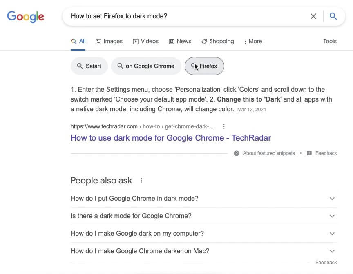Click the 'People also ask' heading
353x274 pixels.
pos(101,181)
